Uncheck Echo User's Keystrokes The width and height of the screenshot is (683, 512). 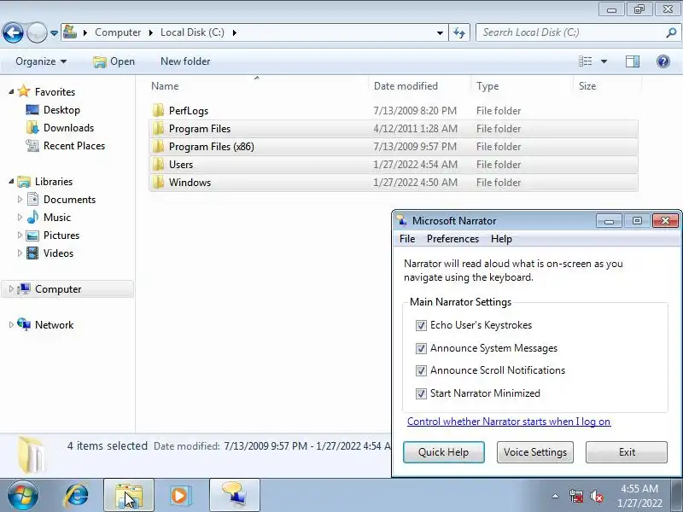click(x=421, y=325)
